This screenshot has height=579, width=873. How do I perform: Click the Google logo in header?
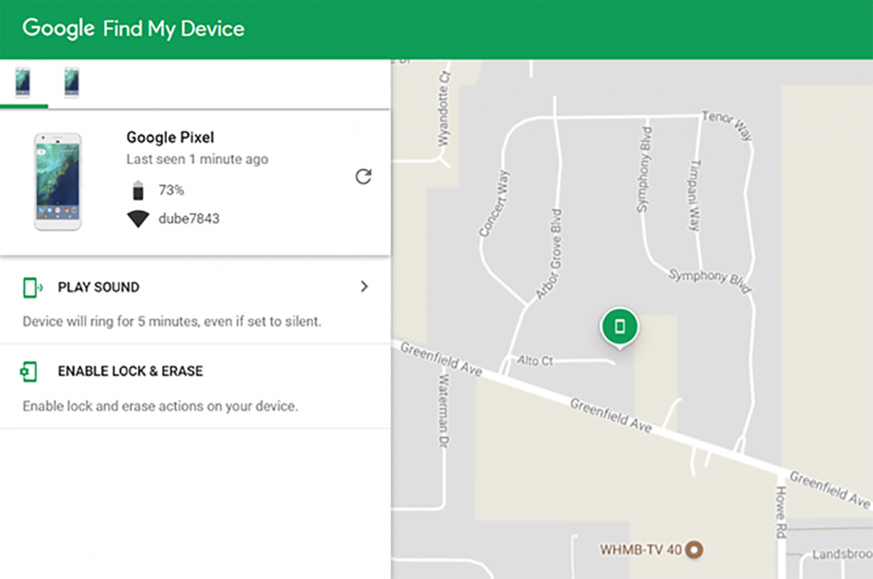click(x=58, y=29)
